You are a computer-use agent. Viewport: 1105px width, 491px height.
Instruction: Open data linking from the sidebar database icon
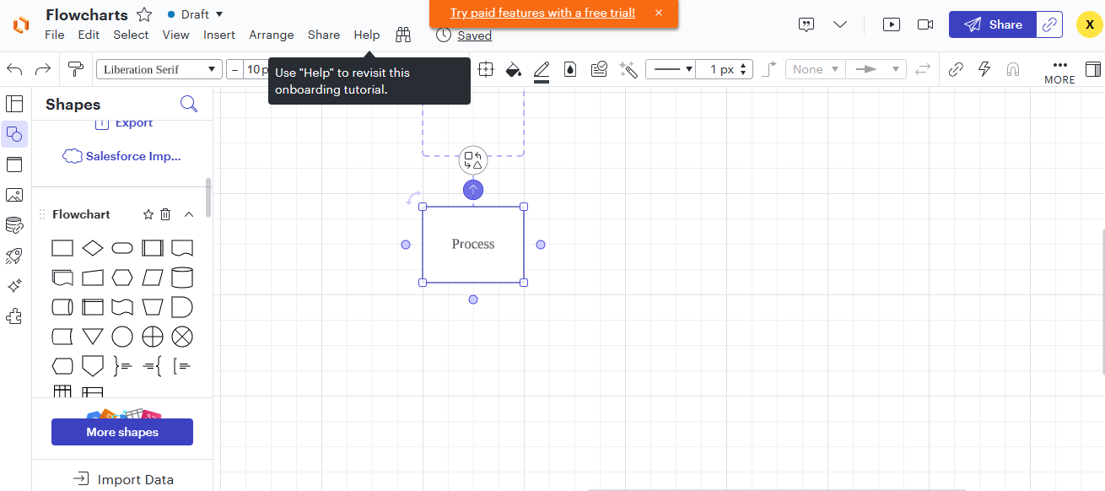[x=13, y=225]
